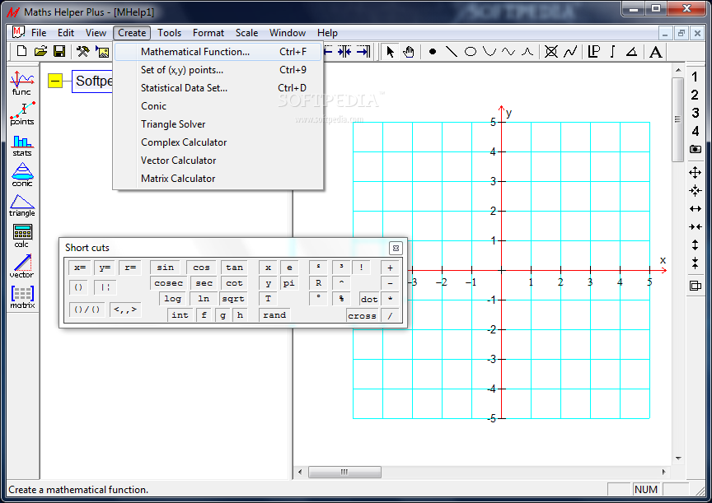The width and height of the screenshot is (712, 503).
Task: Select the bell curve tool
Action: click(527, 52)
